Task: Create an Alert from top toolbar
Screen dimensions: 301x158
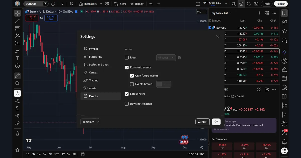Action: (120, 4)
